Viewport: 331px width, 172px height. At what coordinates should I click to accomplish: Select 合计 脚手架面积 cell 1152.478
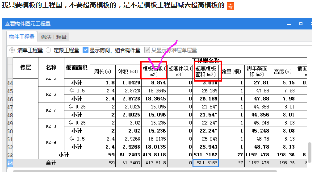(x=257, y=163)
